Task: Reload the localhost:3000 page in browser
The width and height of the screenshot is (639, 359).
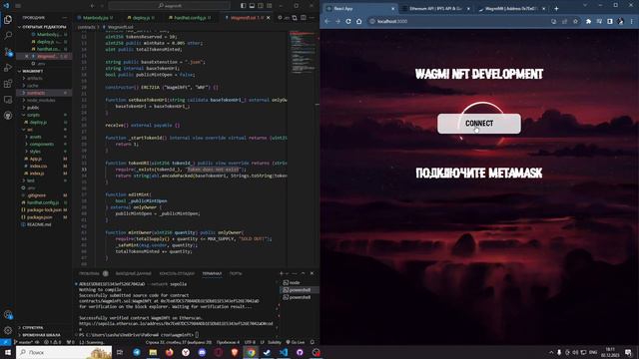Action: [348, 21]
